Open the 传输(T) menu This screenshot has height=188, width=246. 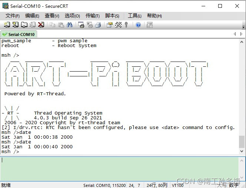pos(93,16)
